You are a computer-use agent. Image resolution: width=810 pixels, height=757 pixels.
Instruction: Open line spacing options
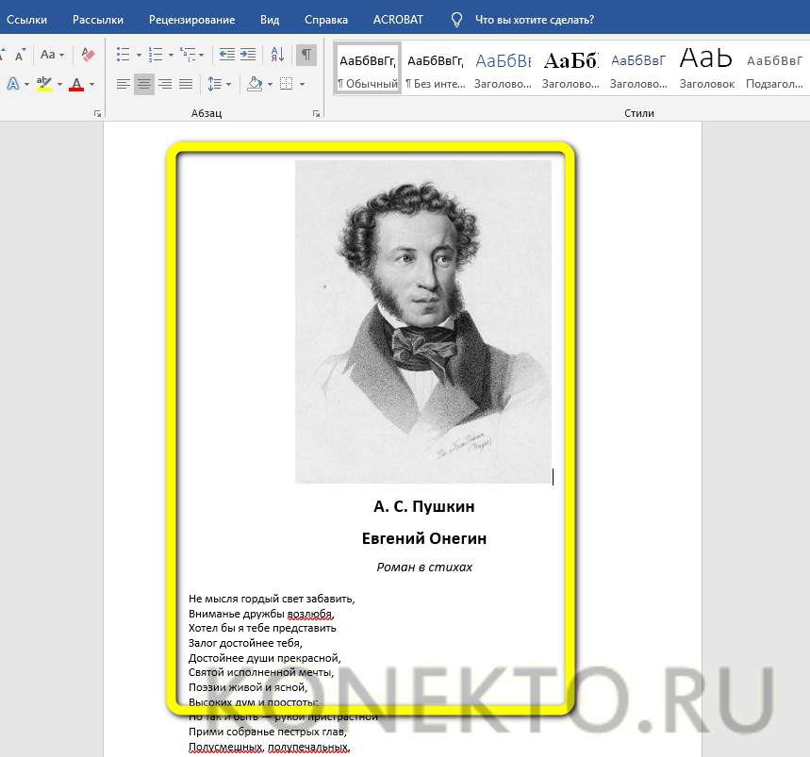click(x=214, y=84)
